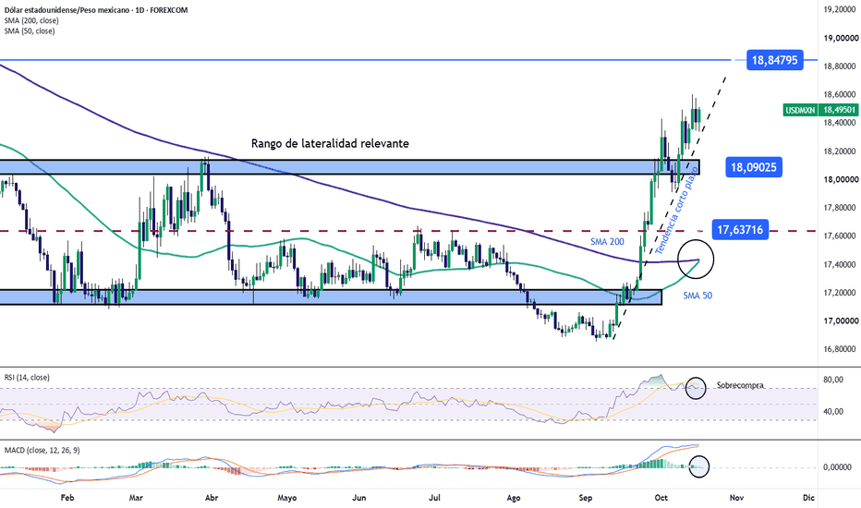Click the SMA 200 text label on chart
861x508 pixels.
607,242
